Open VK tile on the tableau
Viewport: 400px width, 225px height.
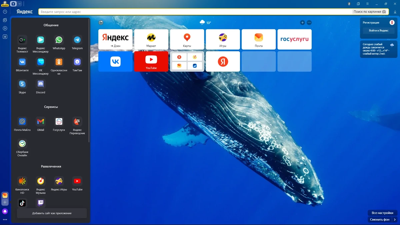pos(115,61)
